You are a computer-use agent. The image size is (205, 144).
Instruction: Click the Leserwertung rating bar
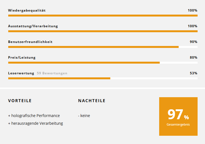[103, 78]
